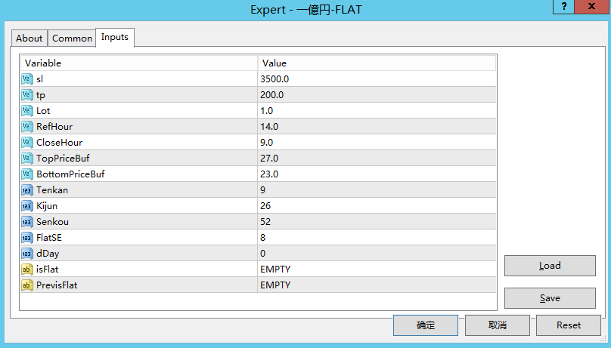The width and height of the screenshot is (611, 348).
Task: Click the RefHour row icon
Action: click(x=26, y=127)
